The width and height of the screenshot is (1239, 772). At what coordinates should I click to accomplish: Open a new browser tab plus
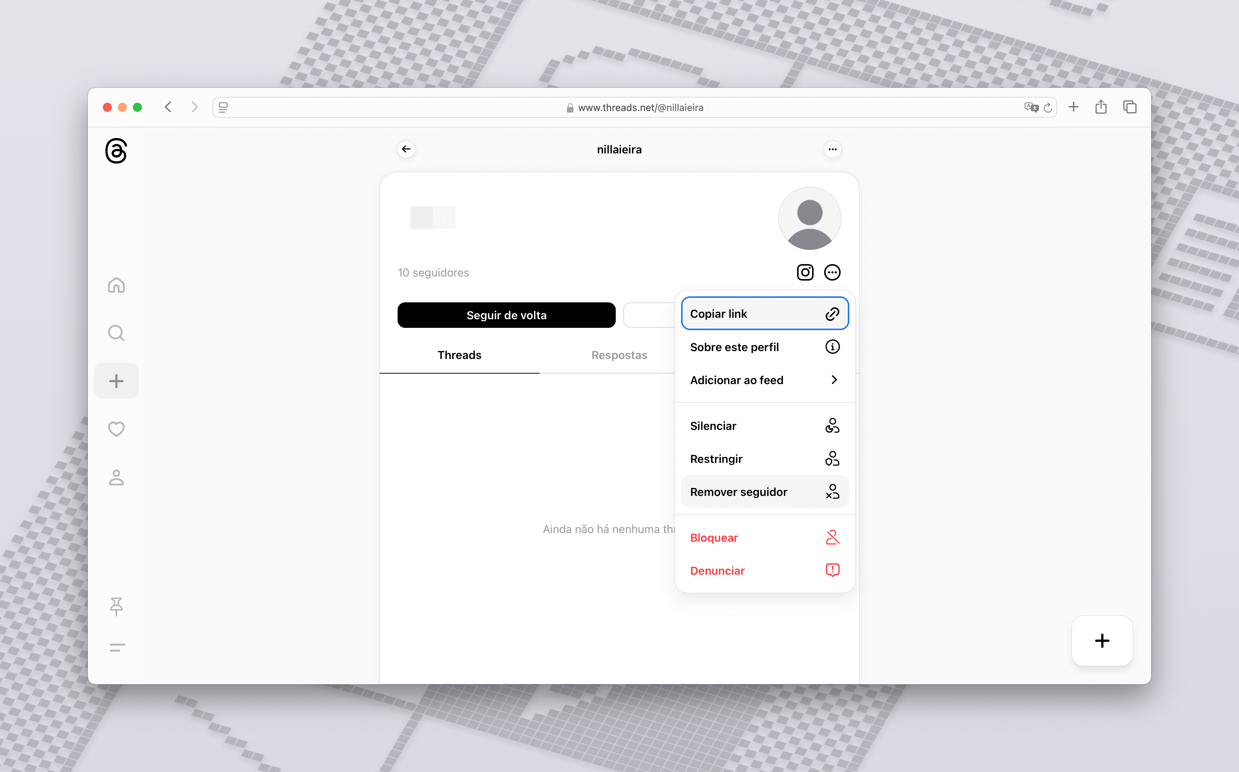pyautogui.click(x=1073, y=107)
